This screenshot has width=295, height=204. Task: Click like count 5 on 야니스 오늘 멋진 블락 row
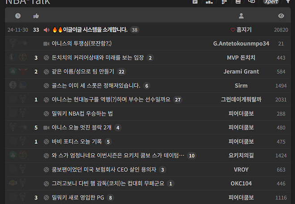coord(36,128)
